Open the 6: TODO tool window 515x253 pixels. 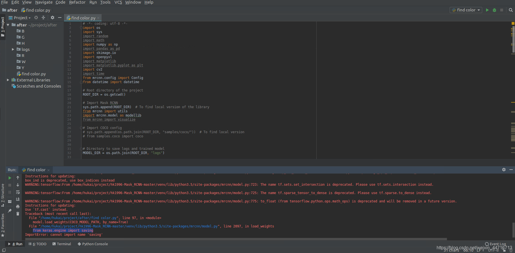pos(38,244)
